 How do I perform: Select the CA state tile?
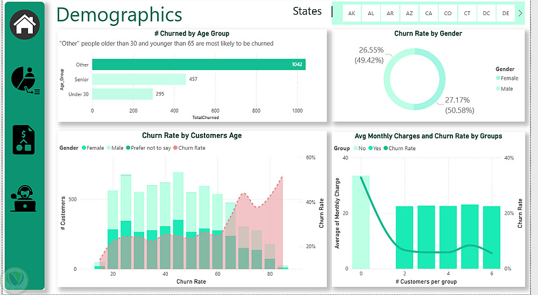pyautogui.click(x=429, y=13)
